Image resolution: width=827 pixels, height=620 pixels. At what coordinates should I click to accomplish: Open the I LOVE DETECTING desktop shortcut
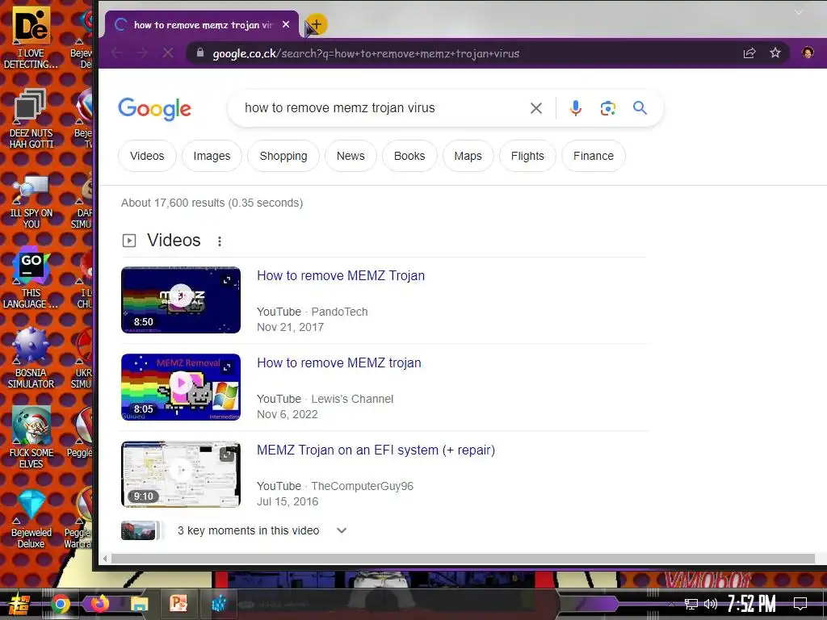pos(31,37)
